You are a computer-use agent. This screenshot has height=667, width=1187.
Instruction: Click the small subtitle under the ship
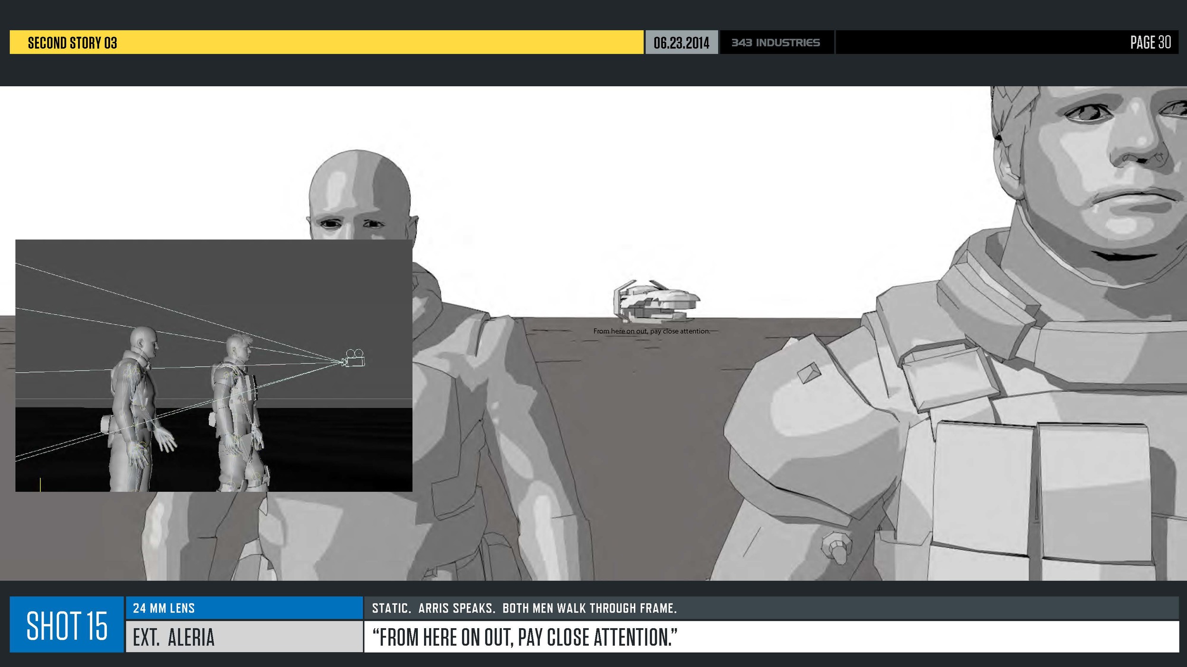pos(651,331)
